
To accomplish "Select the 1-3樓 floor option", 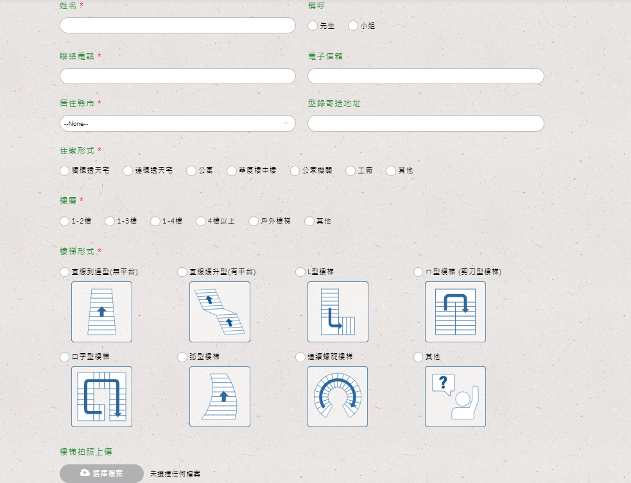I will [110, 221].
